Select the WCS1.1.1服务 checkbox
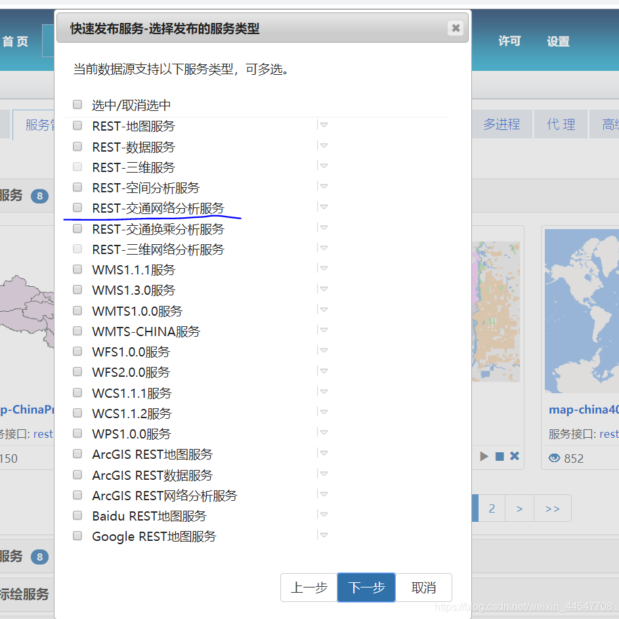 pyautogui.click(x=77, y=393)
